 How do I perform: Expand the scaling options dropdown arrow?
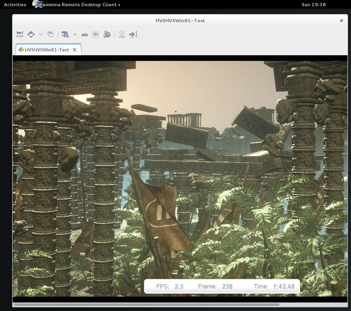pyautogui.click(x=75, y=34)
